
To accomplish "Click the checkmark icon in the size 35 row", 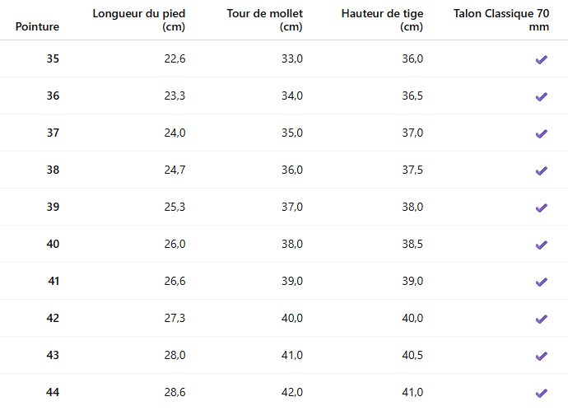I will [541, 59].
